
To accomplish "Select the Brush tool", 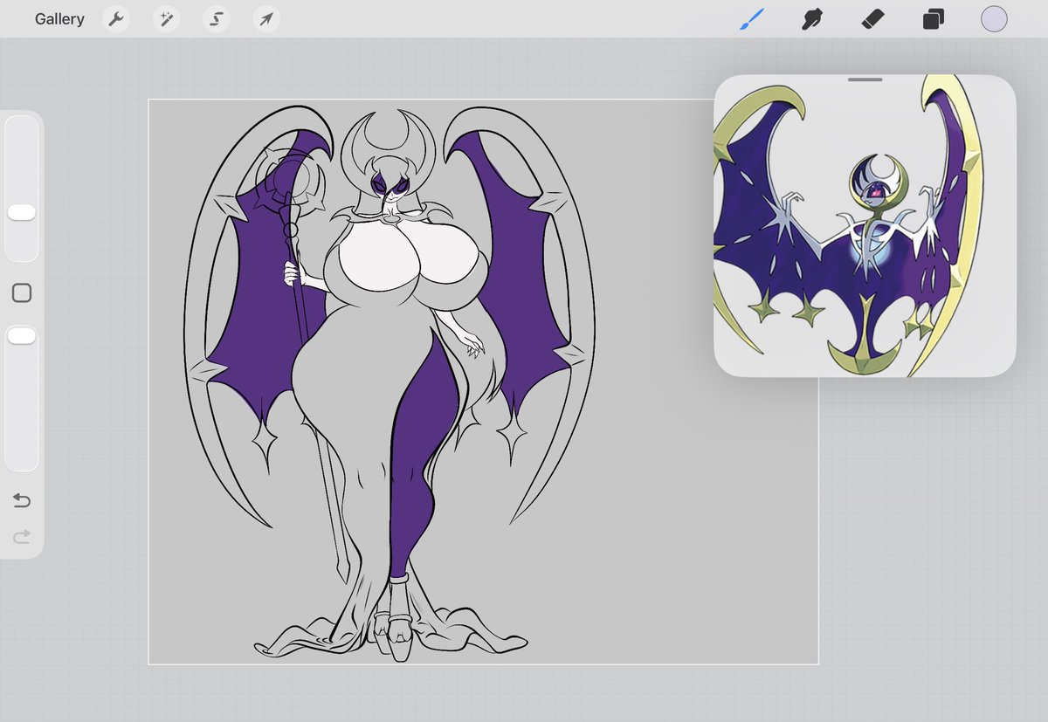I will tap(751, 19).
